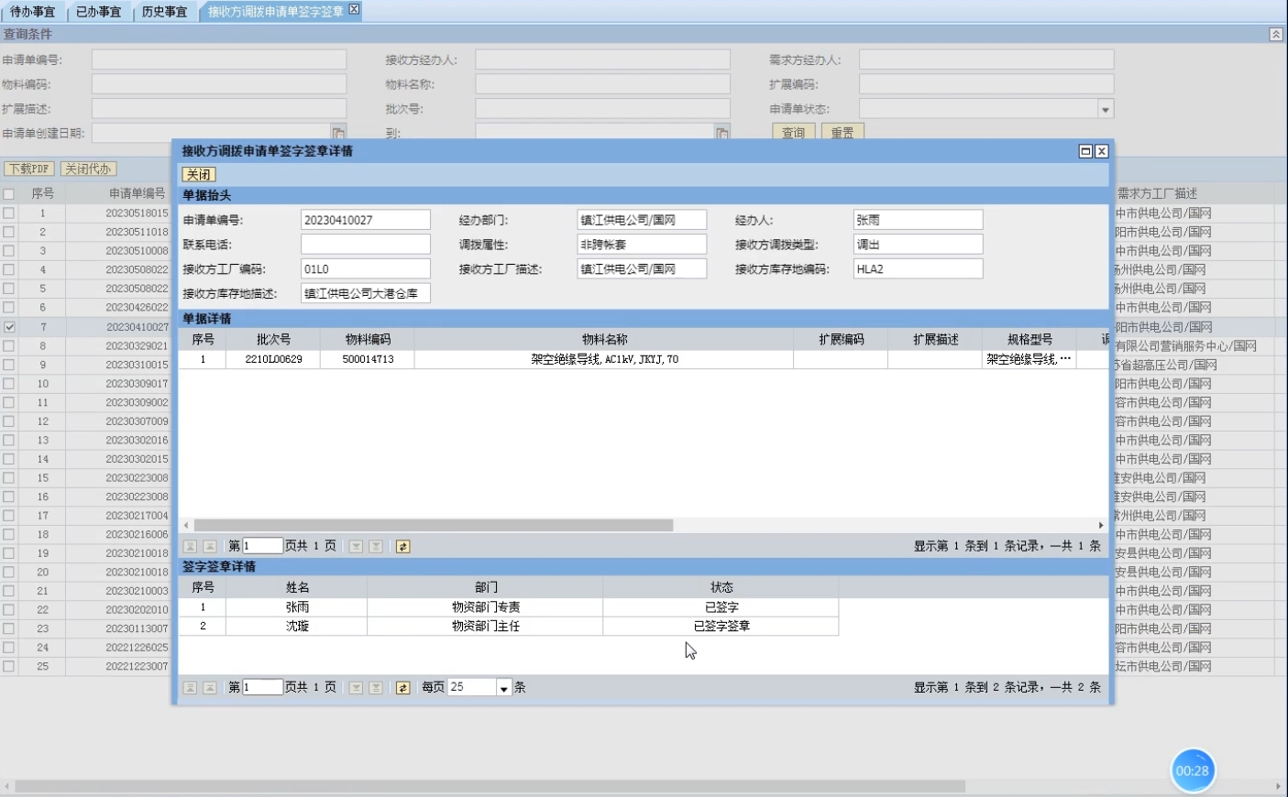Open the 每页 page size dropdown
1288x797 pixels.
click(503, 687)
